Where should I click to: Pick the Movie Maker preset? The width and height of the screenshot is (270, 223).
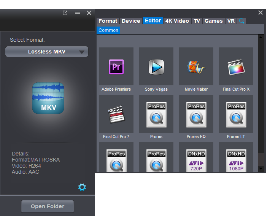[x=196, y=66]
